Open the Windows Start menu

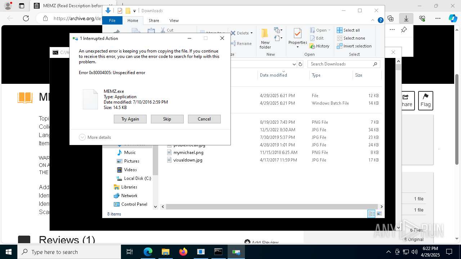pos(8,252)
